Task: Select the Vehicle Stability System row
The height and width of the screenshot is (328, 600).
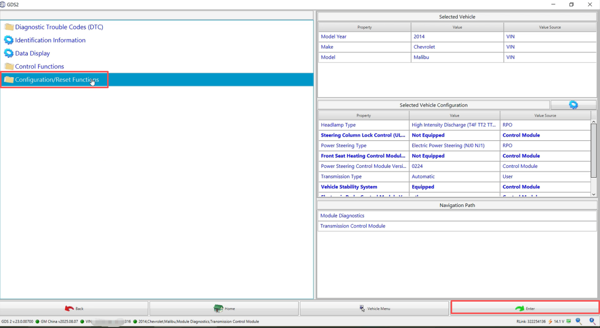Action: [349, 187]
